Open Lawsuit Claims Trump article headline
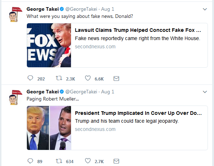 [x=138, y=30]
